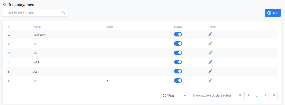Viewport: 285px width, 105px height.
Task: Open the 10 / Page dropdown
Action: tap(174, 96)
